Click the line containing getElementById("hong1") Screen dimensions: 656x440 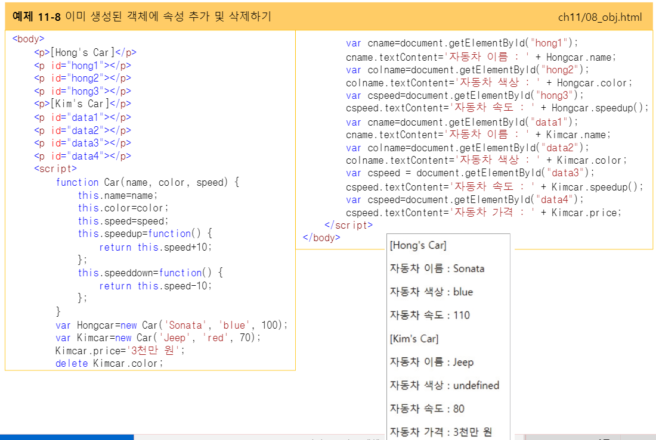click(462, 43)
